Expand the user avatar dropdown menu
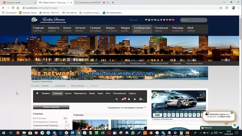 click(142, 99)
